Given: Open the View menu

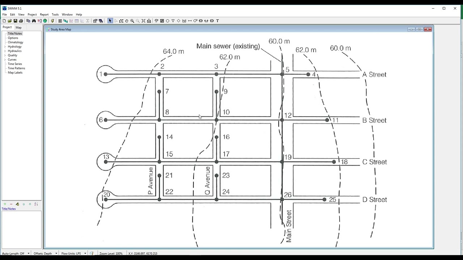Looking at the screenshot, I should 21,14.
